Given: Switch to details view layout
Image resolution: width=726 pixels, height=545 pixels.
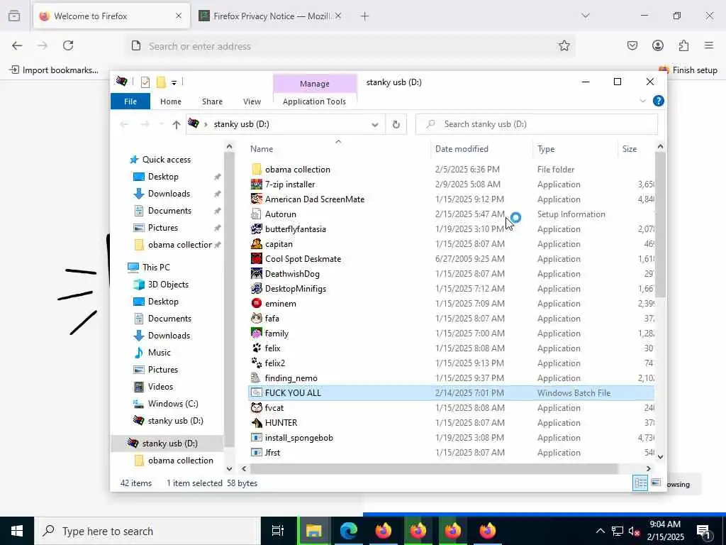Looking at the screenshot, I should tap(640, 483).
